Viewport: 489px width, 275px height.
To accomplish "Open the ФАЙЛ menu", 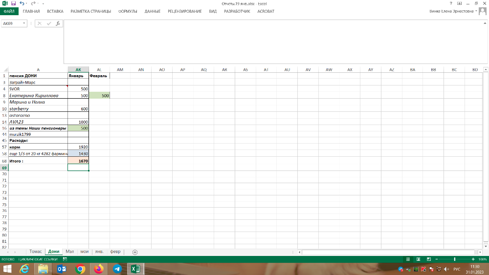I will coord(9,11).
